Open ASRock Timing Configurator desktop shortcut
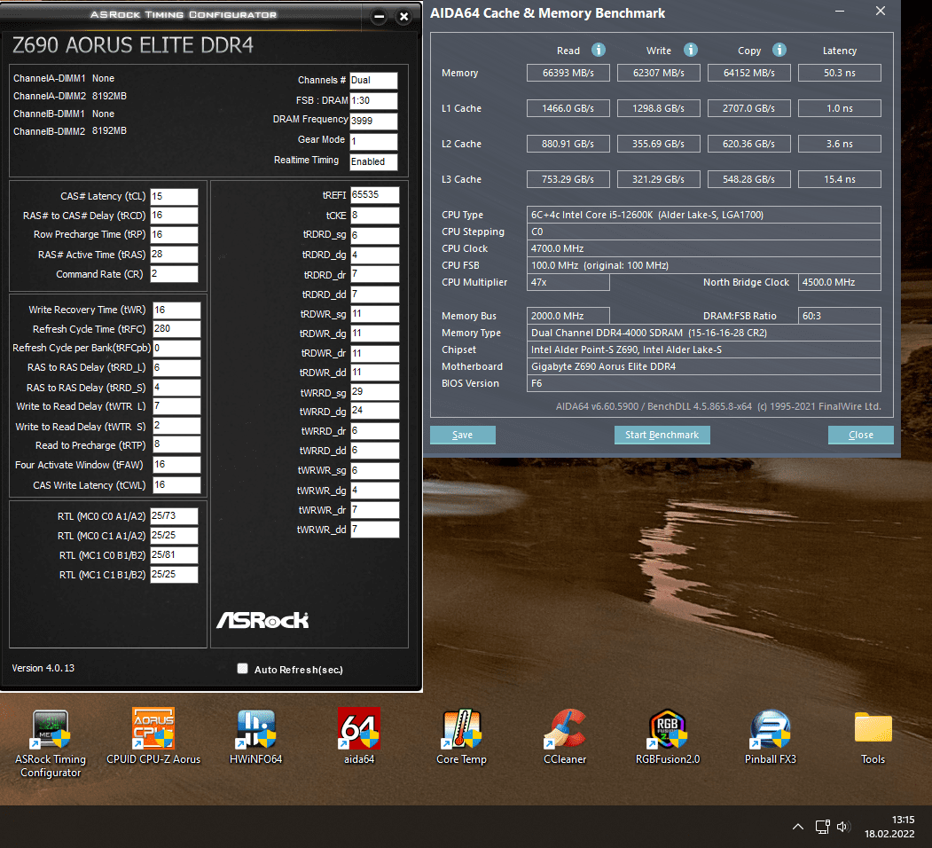This screenshot has width=932, height=848. (51, 743)
